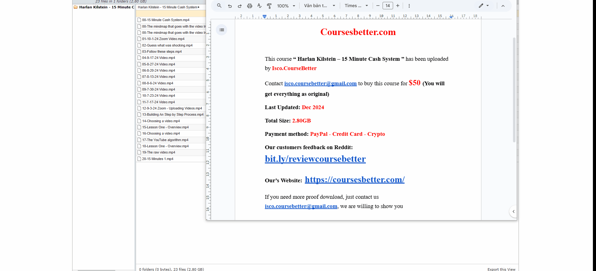Open the Times font dropdown
This screenshot has width=596, height=271.
coord(356,6)
